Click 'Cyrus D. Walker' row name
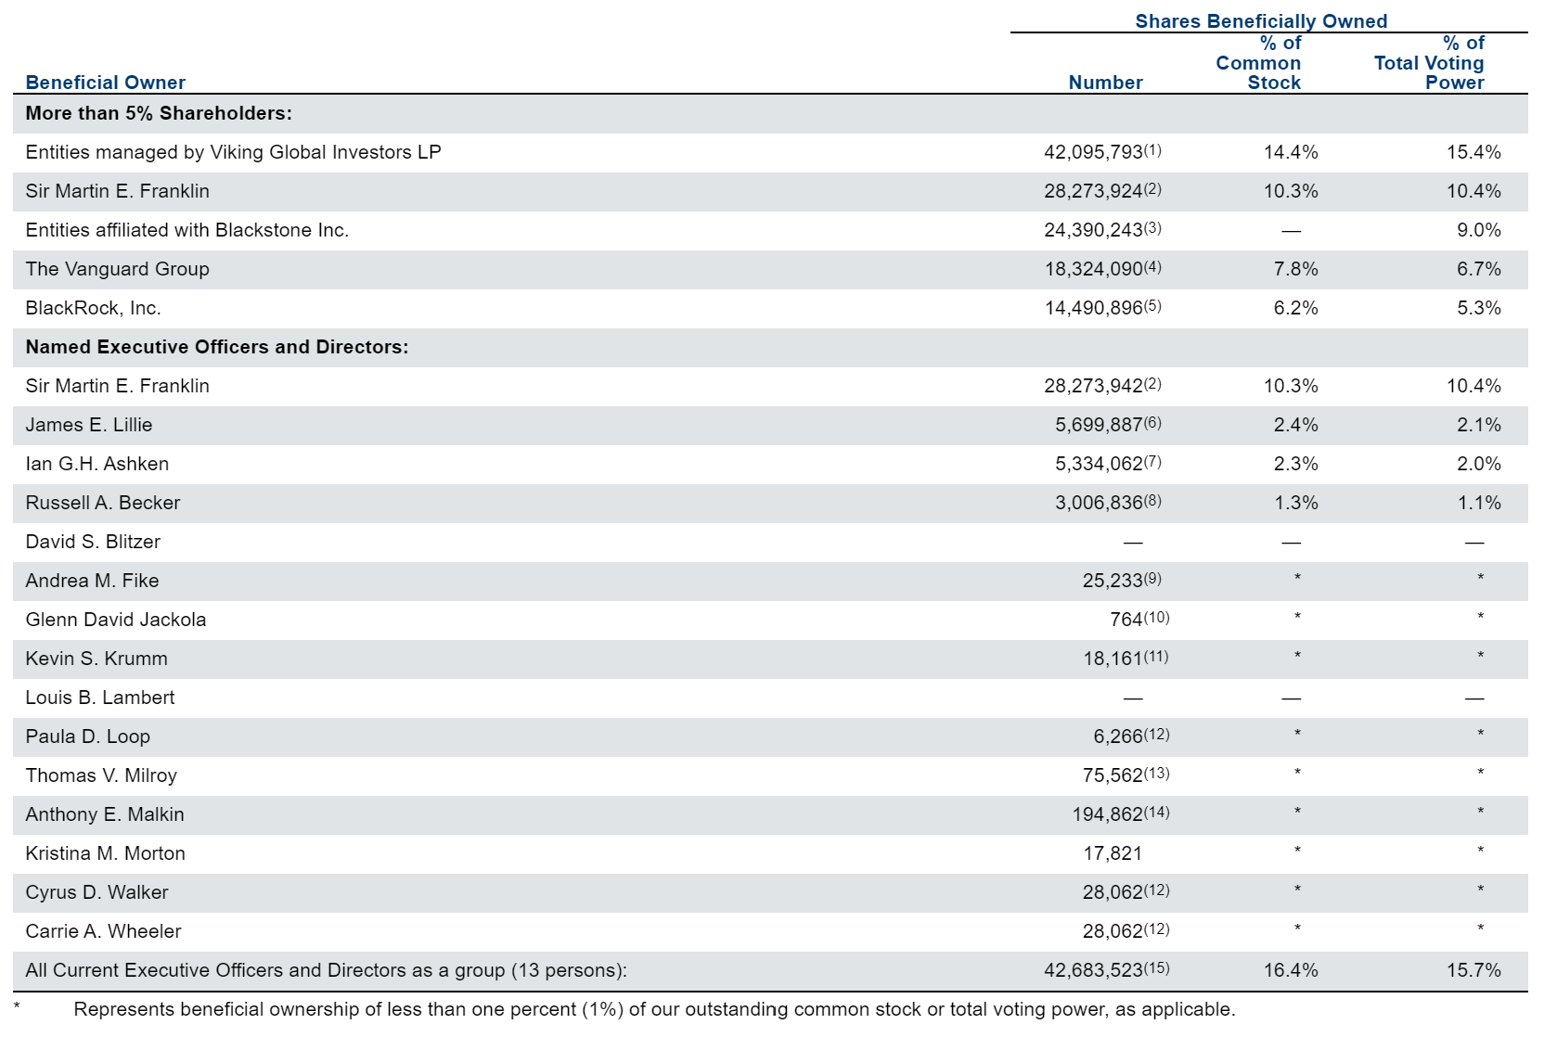 97,892
